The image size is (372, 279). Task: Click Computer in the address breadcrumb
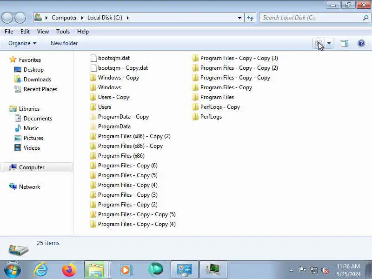[x=64, y=18]
